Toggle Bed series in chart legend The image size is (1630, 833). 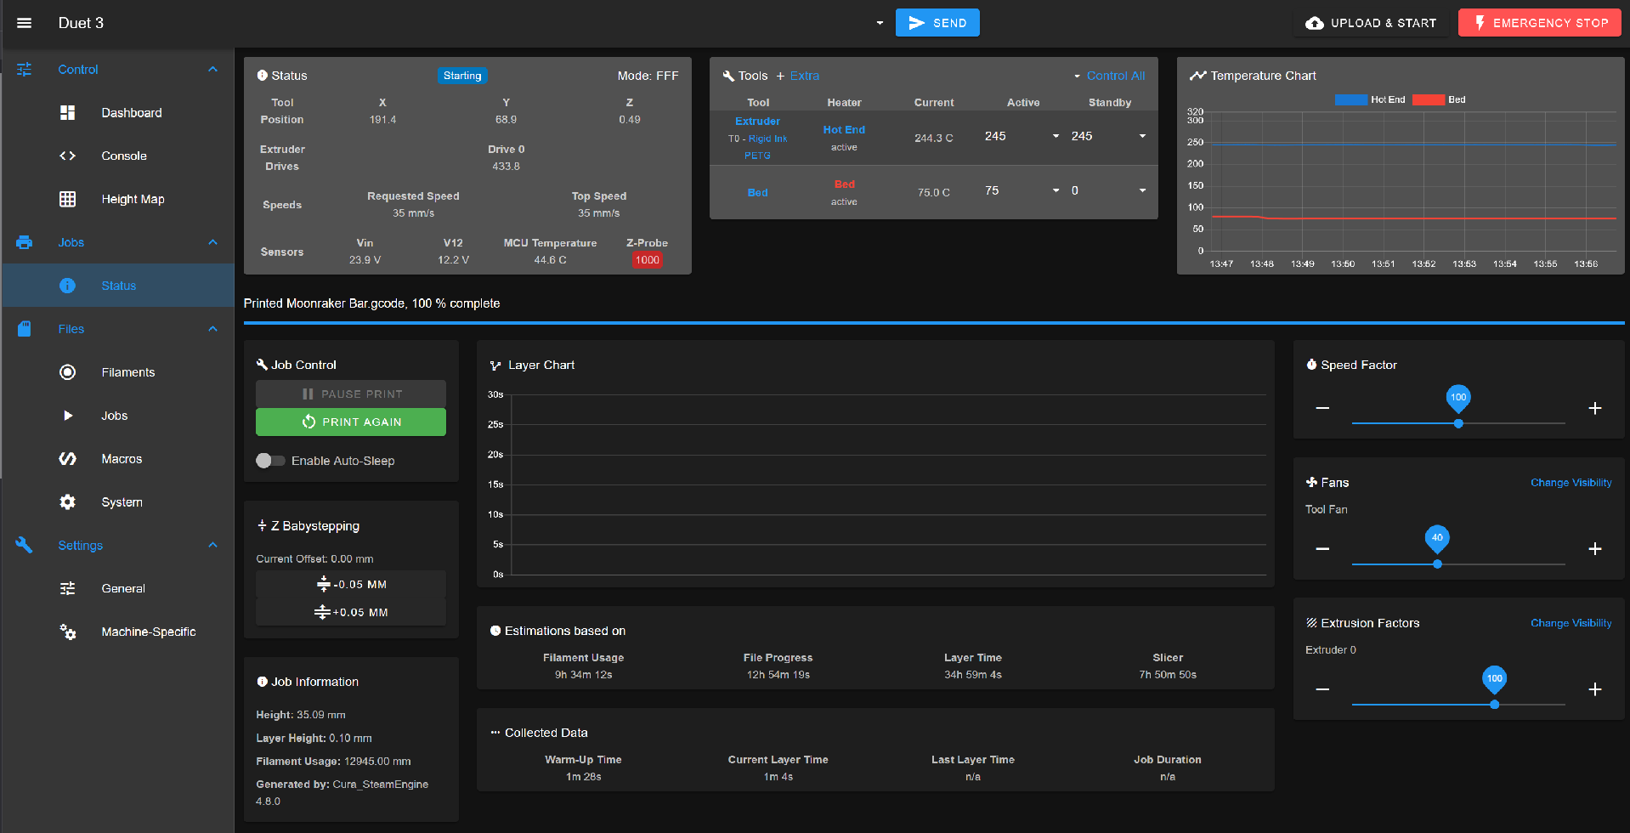(1438, 99)
